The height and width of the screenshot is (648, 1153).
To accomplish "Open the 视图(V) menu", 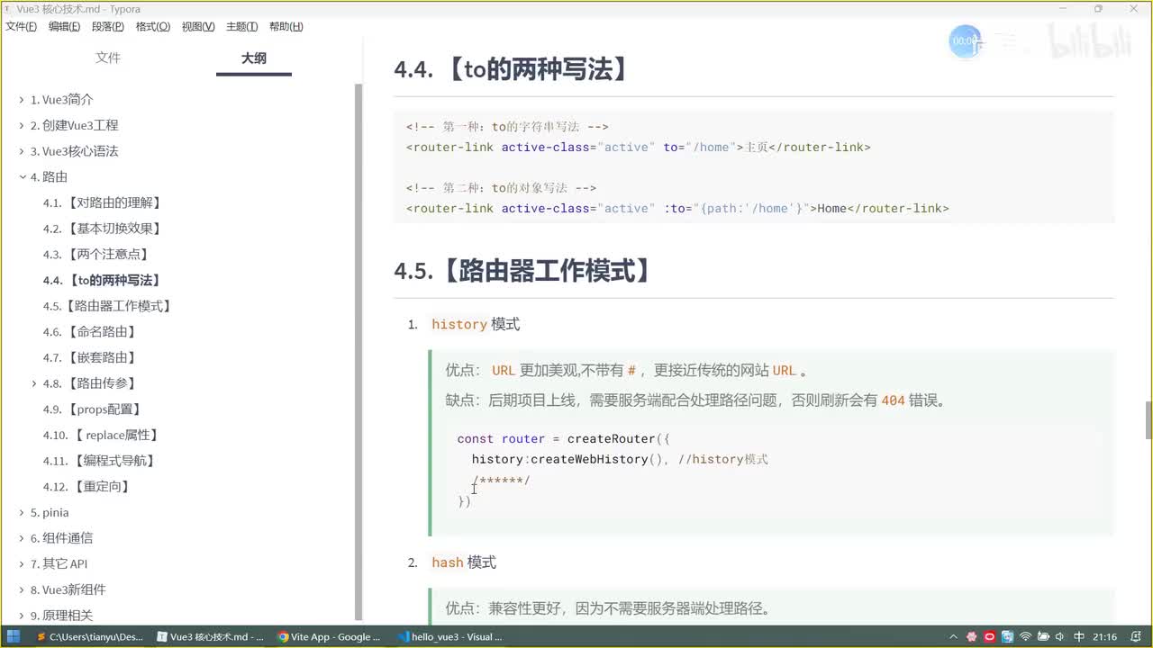I will [198, 26].
